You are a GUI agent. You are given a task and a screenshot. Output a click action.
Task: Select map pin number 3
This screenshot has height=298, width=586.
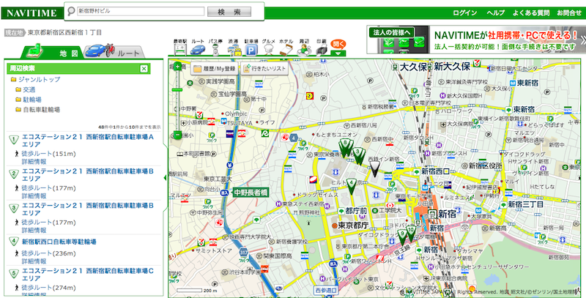[358, 155]
